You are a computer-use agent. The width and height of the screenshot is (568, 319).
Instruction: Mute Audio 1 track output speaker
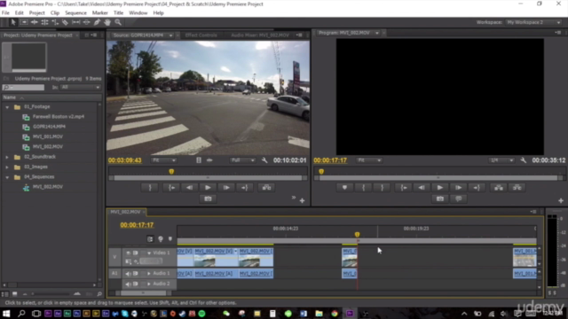[x=128, y=274]
